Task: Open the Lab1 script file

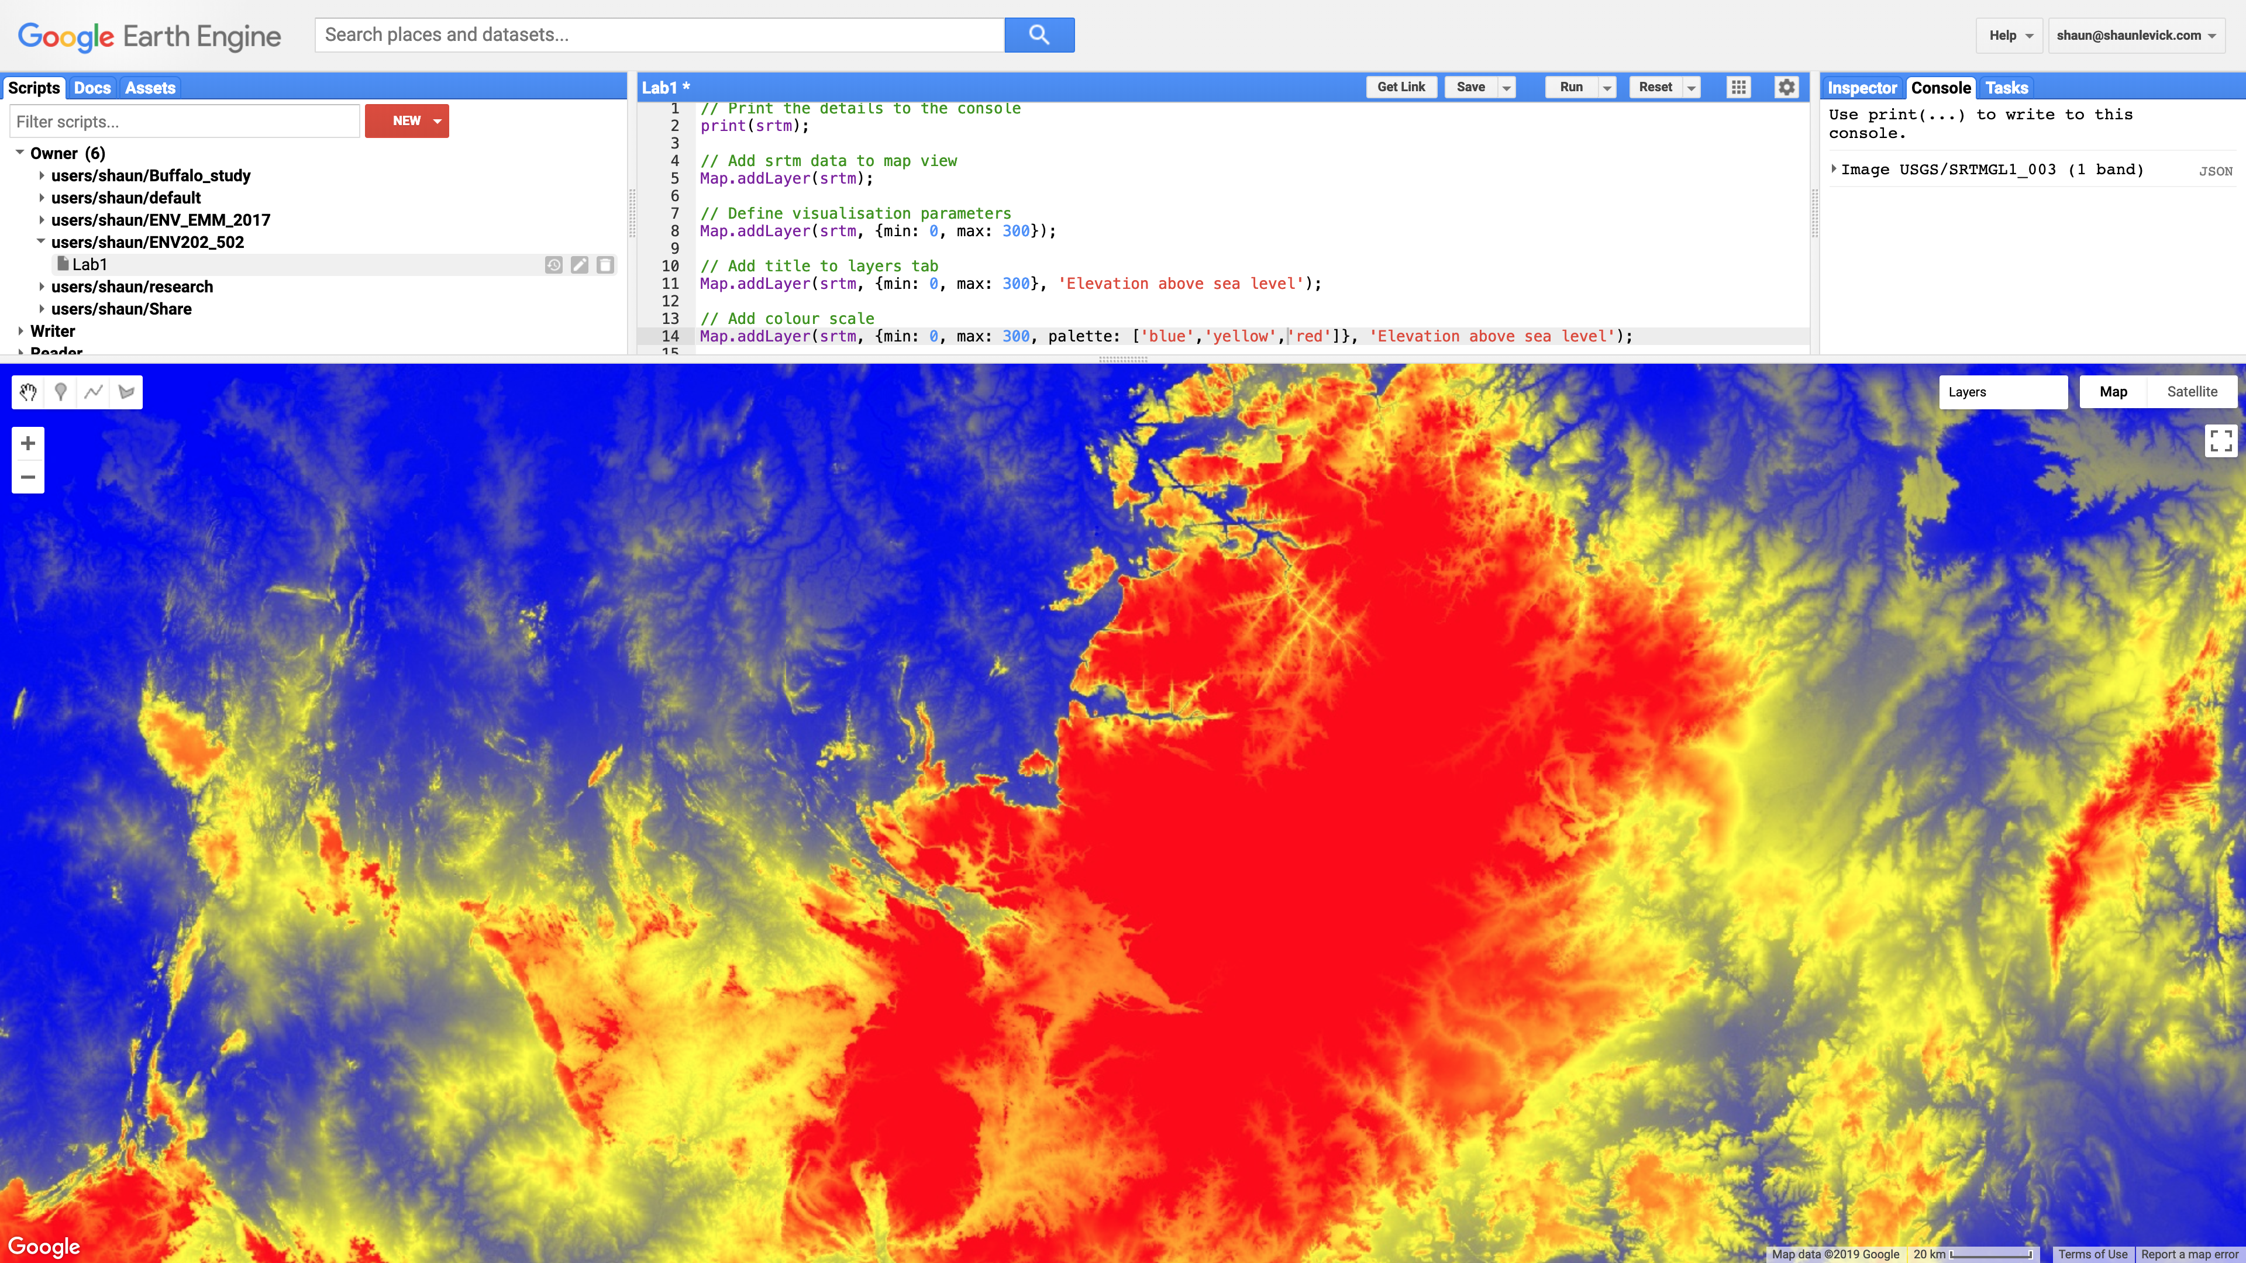Action: [x=89, y=265]
